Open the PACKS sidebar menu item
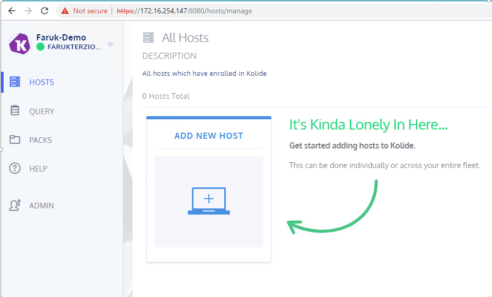Image resolution: width=492 pixels, height=297 pixels. (x=40, y=140)
